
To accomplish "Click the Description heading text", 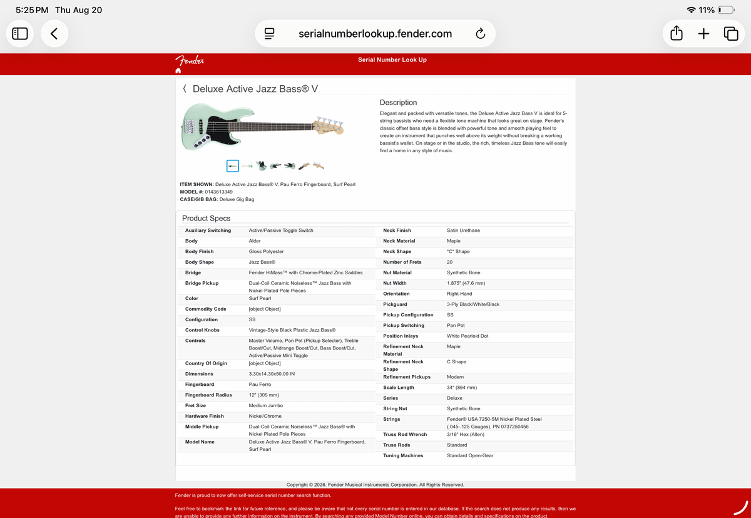I will 398,103.
